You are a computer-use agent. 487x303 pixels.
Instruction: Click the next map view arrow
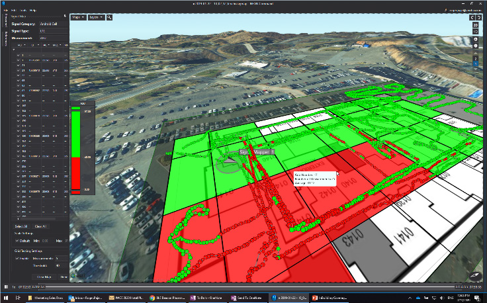tap(479, 17)
